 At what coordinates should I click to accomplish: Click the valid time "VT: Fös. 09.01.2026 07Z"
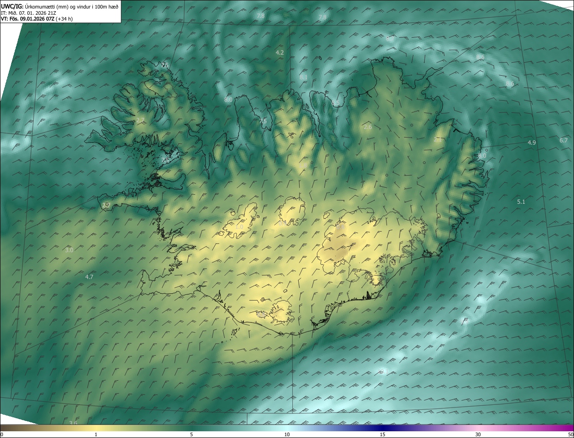pyautogui.click(x=27, y=19)
